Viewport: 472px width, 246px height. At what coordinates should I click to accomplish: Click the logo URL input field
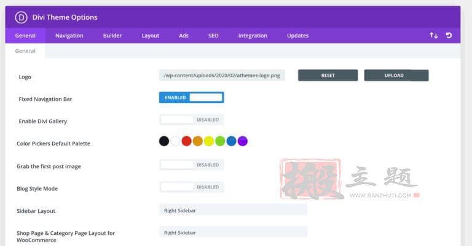point(222,75)
